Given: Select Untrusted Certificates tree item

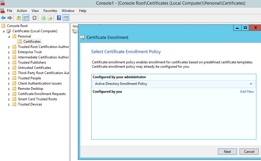Looking at the screenshot, I should click(x=34, y=68).
